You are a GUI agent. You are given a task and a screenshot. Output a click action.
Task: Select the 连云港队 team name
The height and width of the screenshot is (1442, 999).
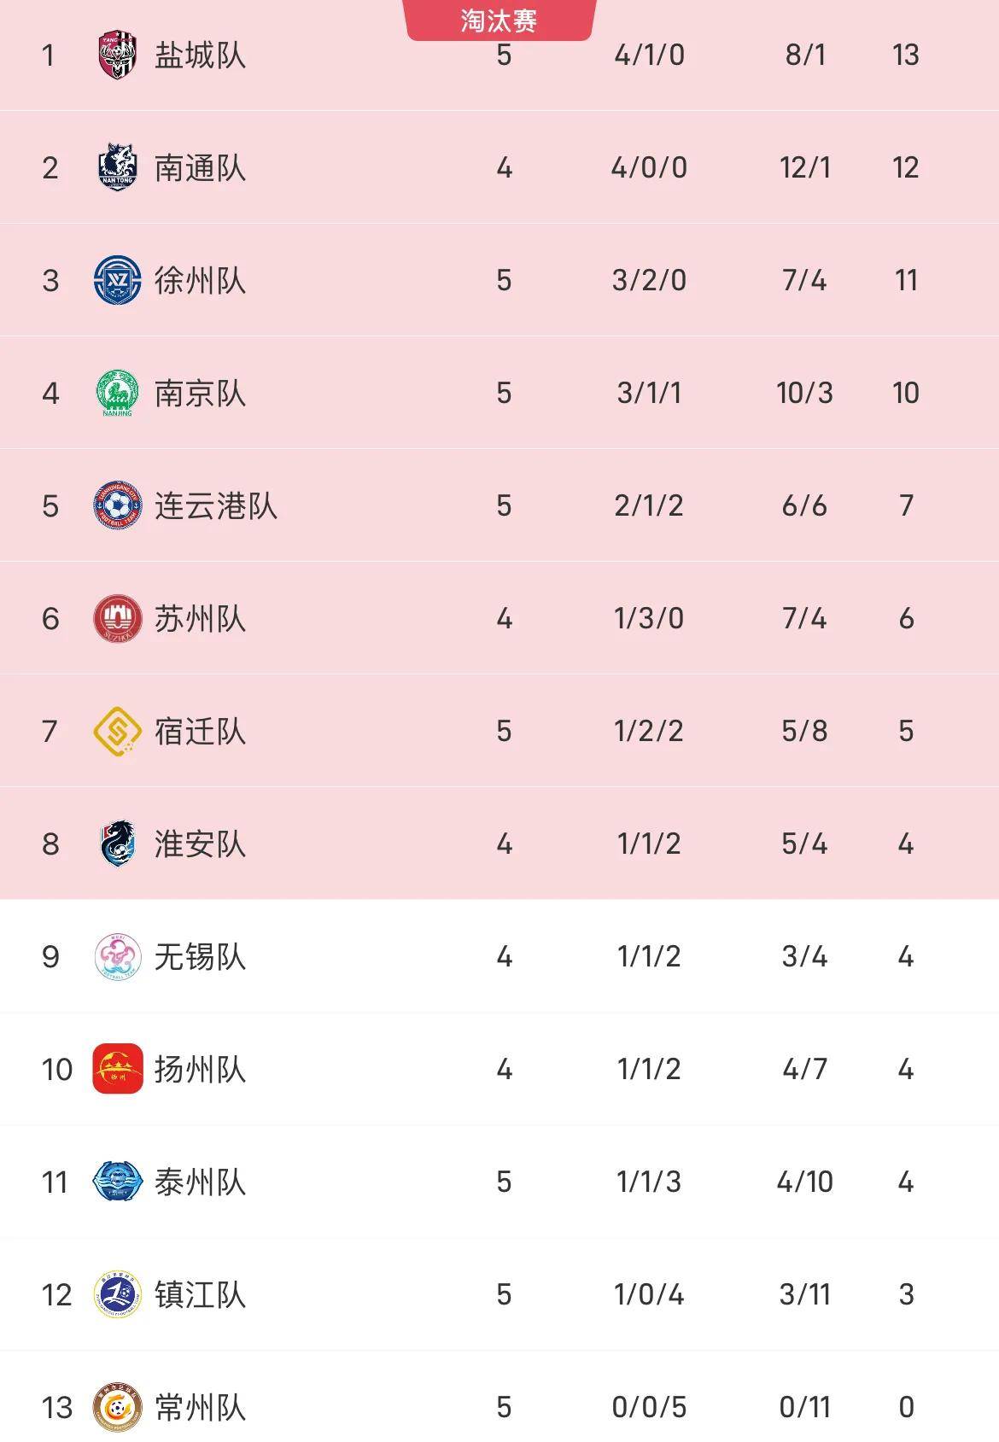tap(215, 505)
